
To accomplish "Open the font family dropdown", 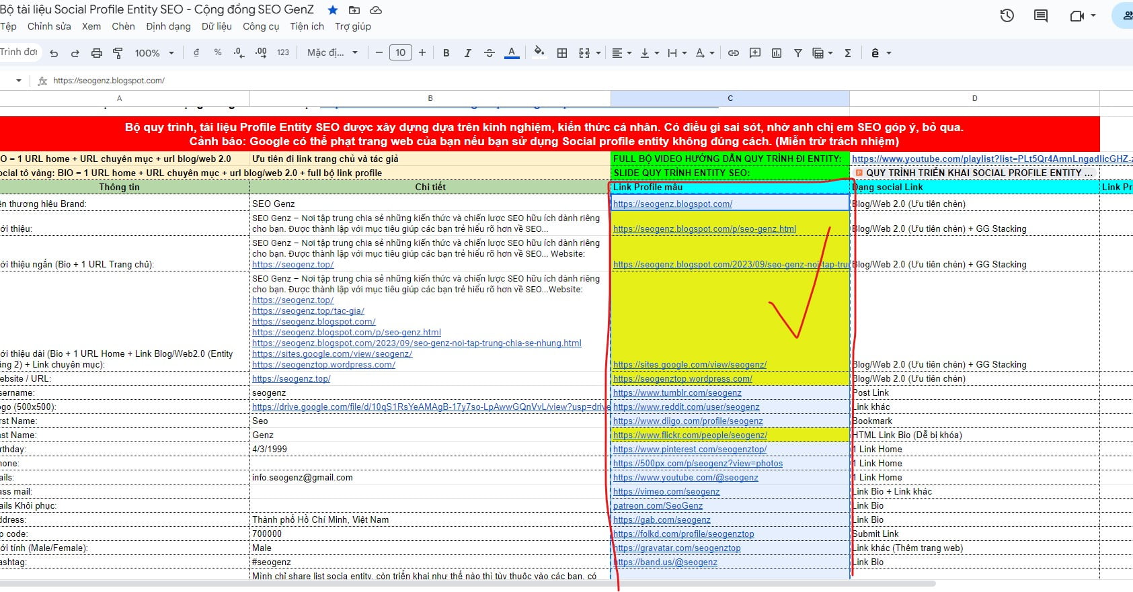I will 332,53.
